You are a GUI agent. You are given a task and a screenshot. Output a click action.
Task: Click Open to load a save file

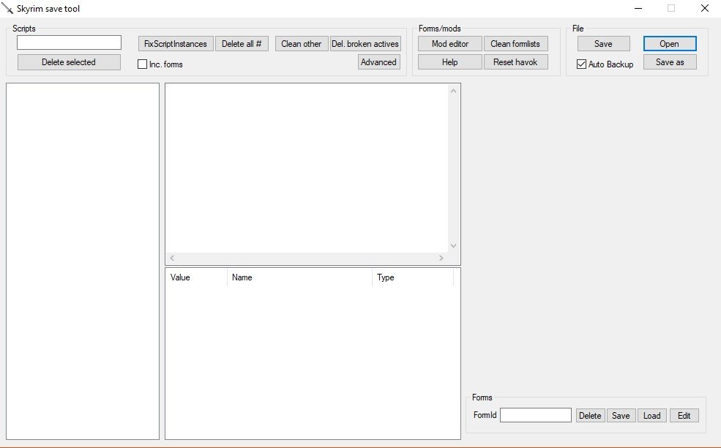pos(670,44)
